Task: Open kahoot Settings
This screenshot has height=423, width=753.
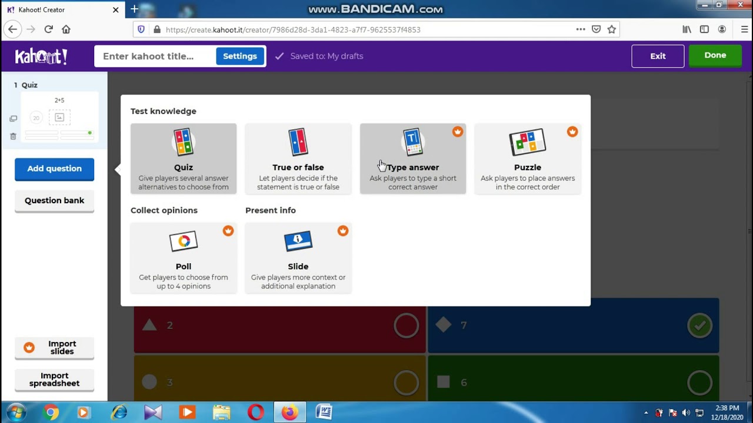Action: [x=240, y=56]
